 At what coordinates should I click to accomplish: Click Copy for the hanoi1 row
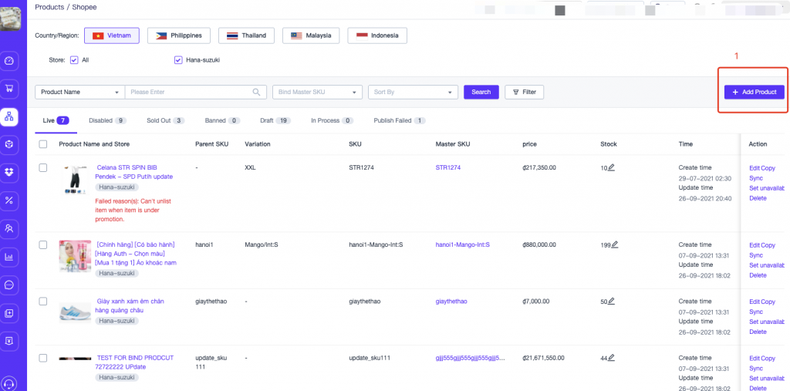[768, 245]
